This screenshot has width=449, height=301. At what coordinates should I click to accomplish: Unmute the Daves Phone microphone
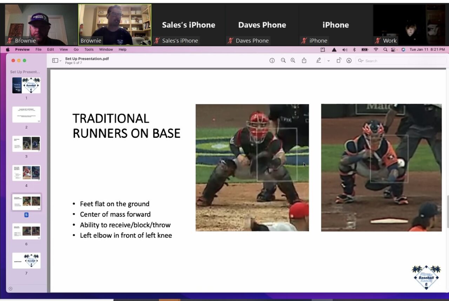pos(231,41)
